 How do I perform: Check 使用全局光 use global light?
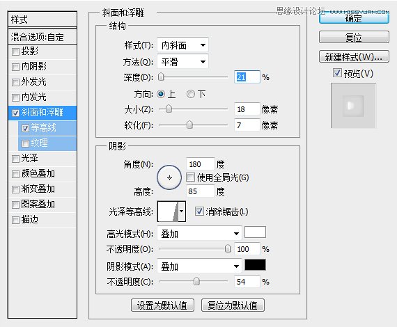pyautogui.click(x=190, y=177)
